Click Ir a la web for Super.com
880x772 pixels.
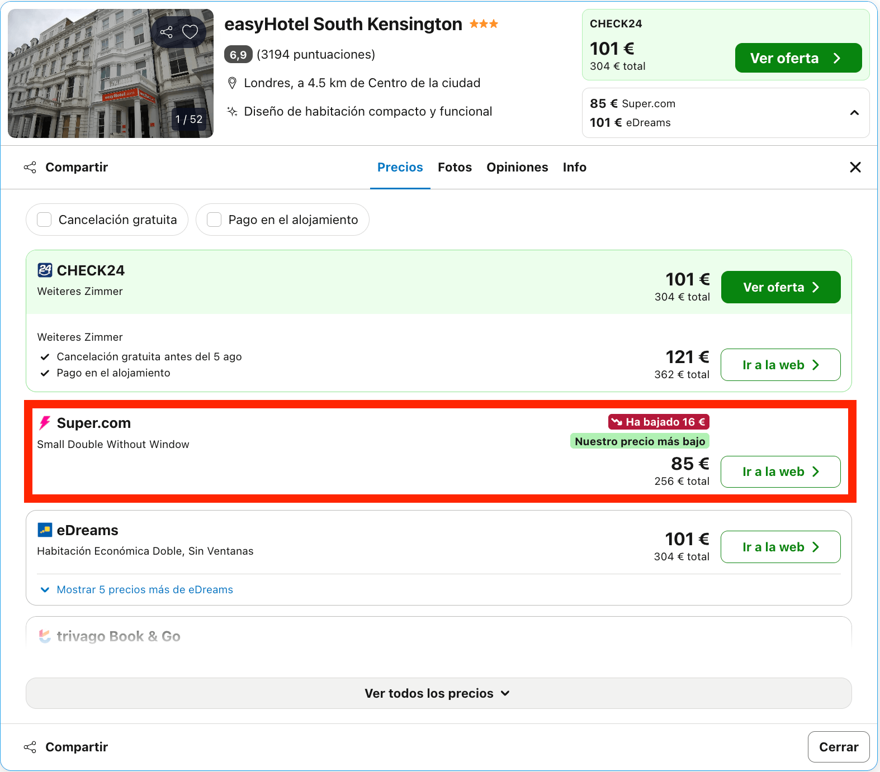780,471
